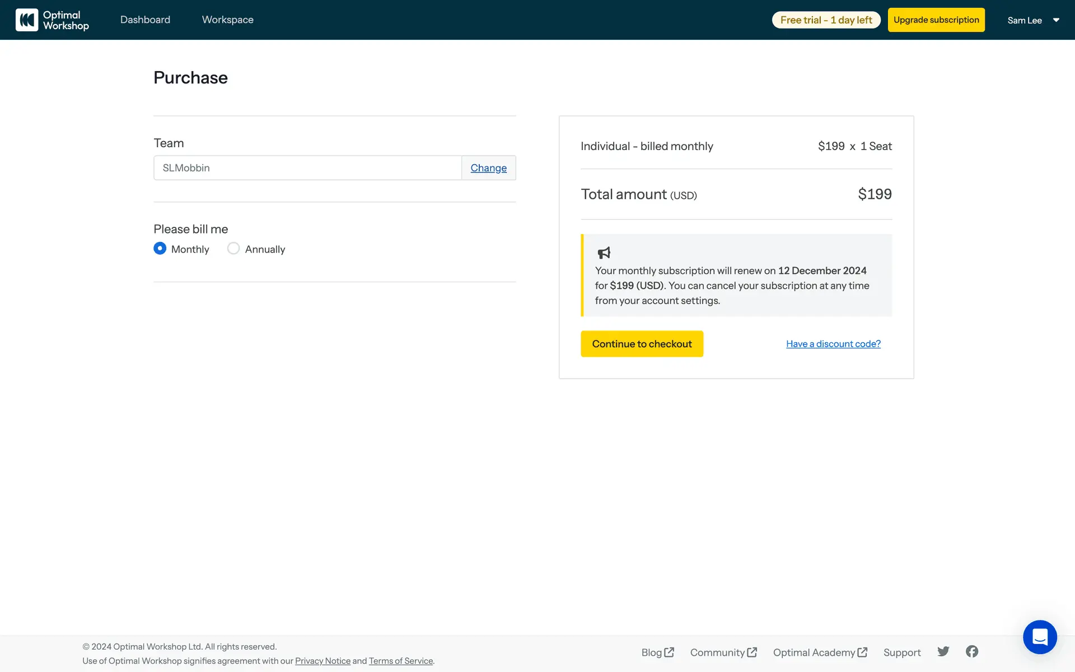Click Upgrade subscription button

pyautogui.click(x=936, y=20)
